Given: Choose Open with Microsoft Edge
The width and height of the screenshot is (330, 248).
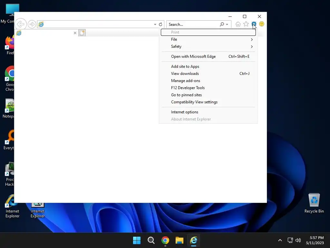Looking at the screenshot, I should 208,57.
